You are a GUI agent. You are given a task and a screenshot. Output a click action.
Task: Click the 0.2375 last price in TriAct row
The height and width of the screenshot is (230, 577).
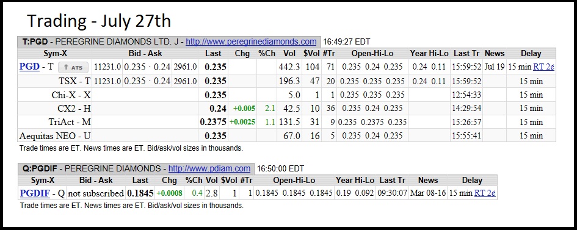(212, 122)
